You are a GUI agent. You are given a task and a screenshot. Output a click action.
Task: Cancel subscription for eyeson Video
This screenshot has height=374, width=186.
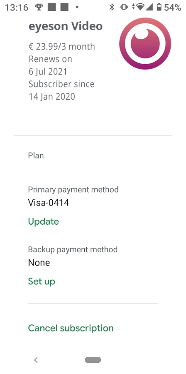coord(71,328)
